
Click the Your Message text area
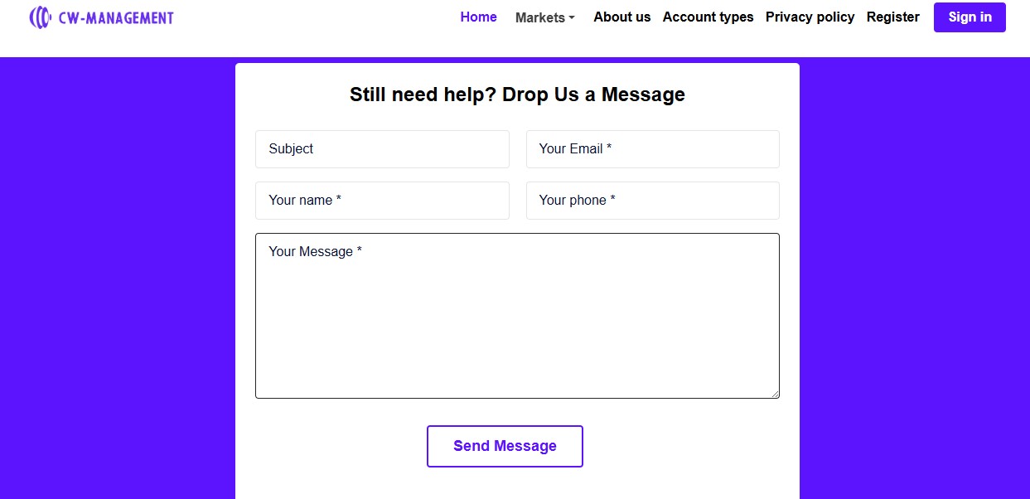pos(516,315)
